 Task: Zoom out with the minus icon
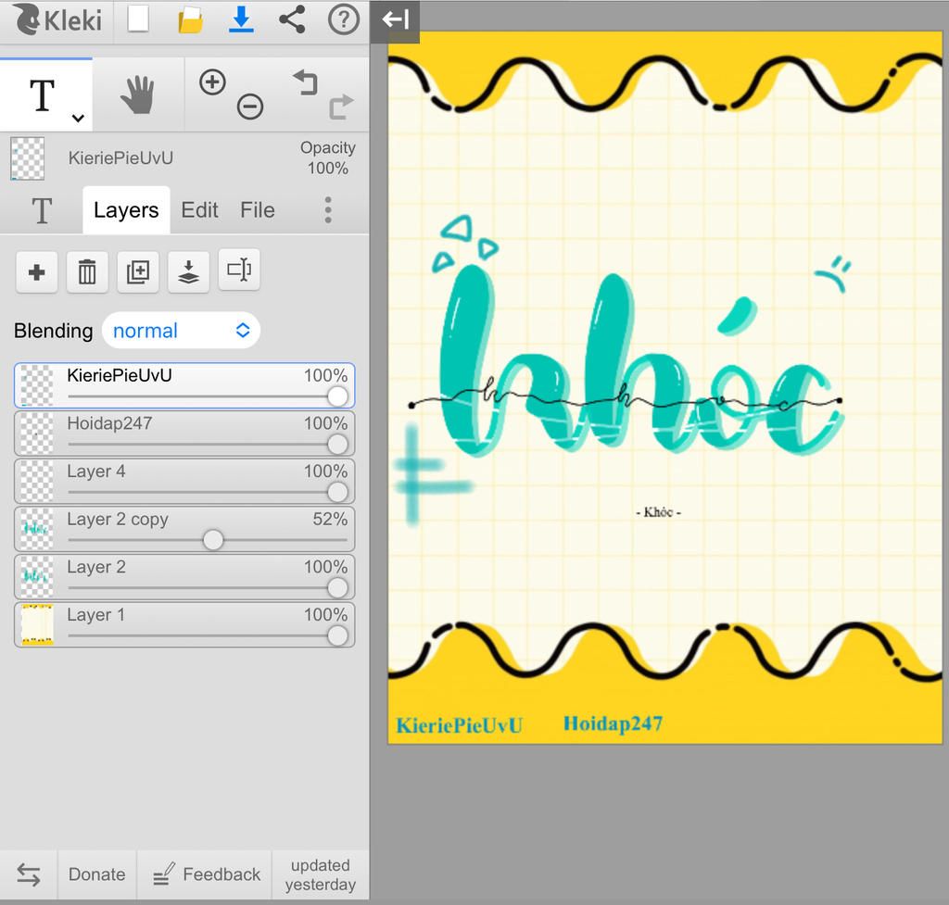[250, 107]
